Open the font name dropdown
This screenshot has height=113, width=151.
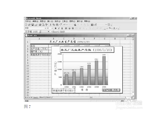(45, 28)
